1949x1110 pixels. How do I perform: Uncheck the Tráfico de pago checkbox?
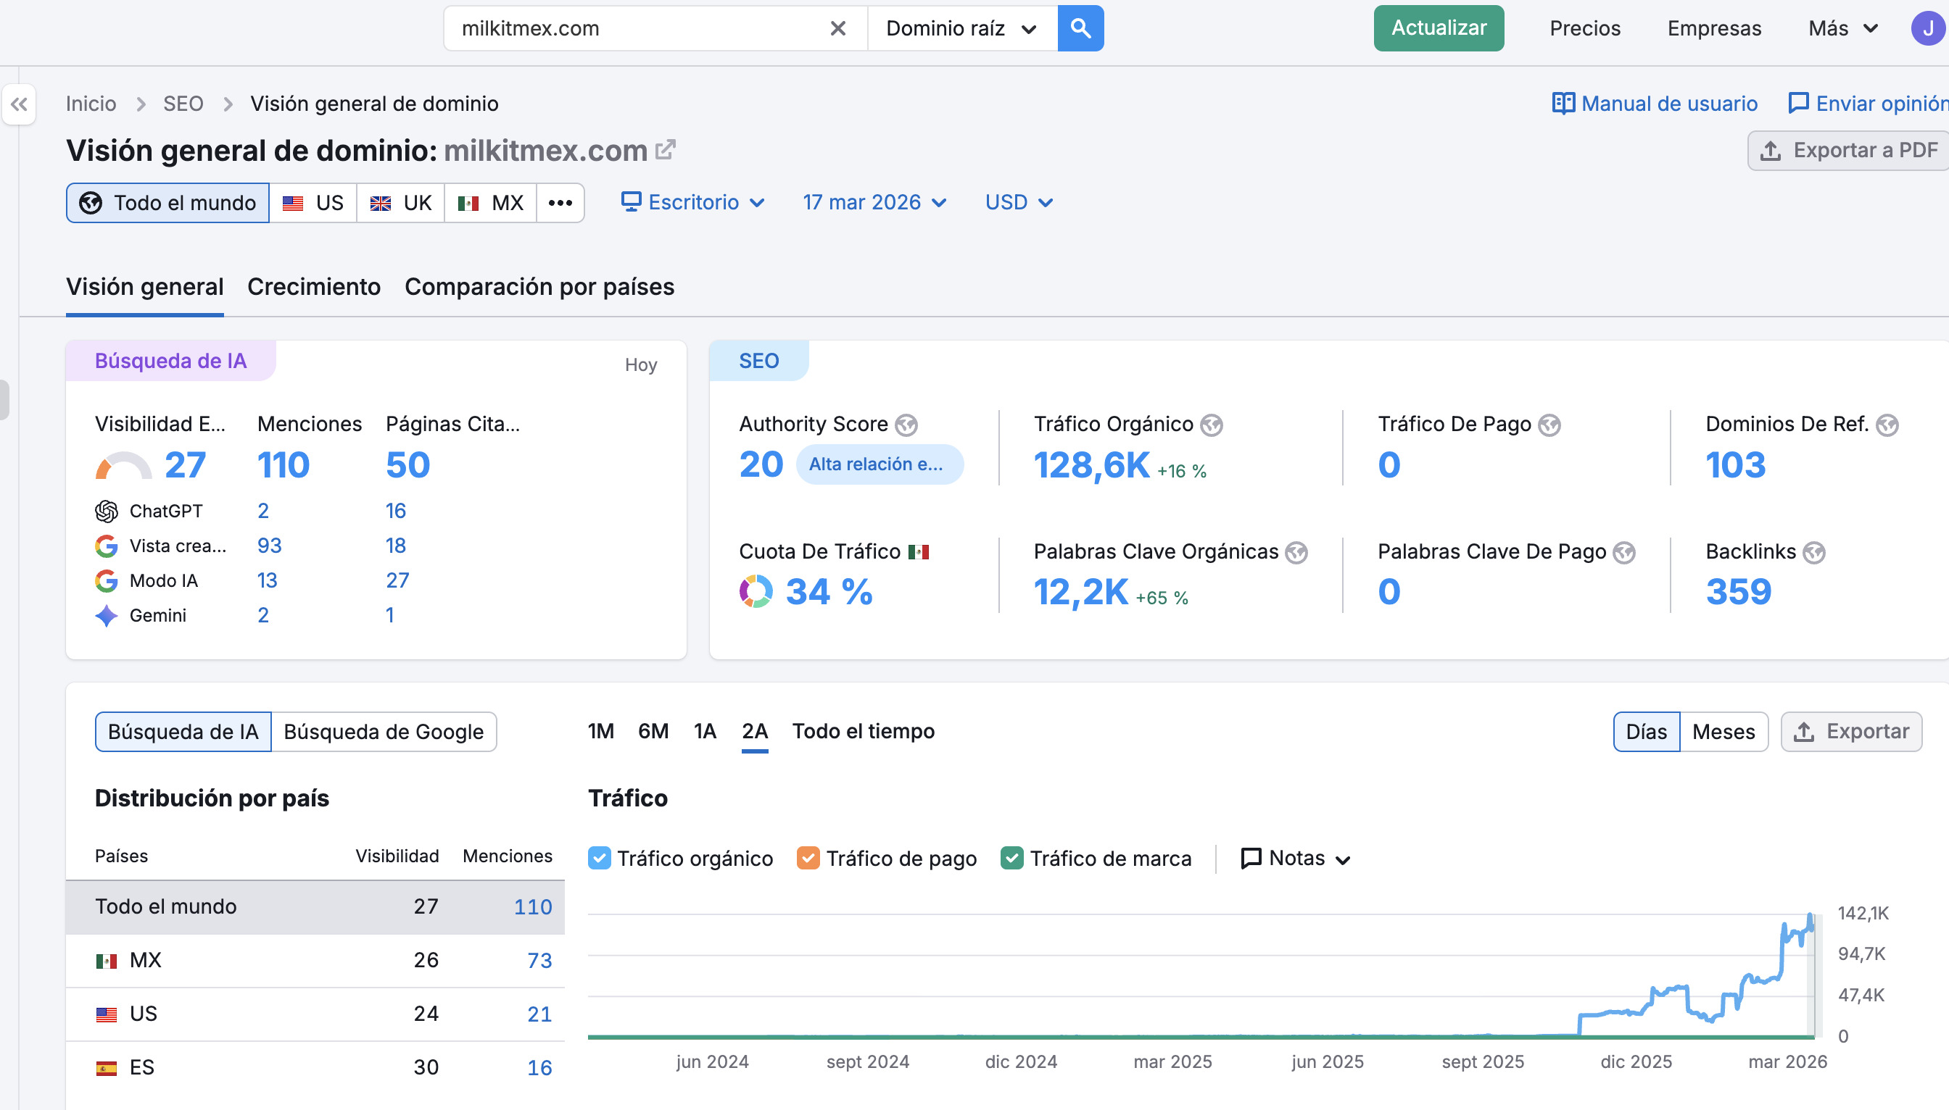pos(808,858)
